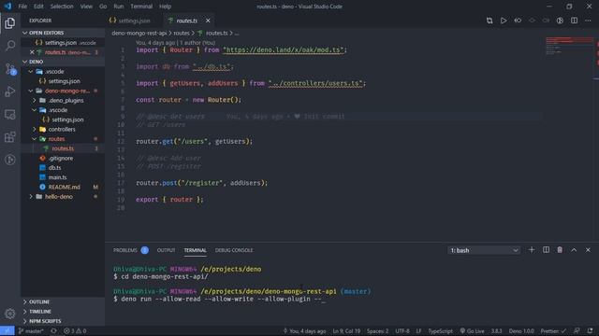This screenshot has height=336, width=599.
Task: Open the Help menu
Action: 165,7
